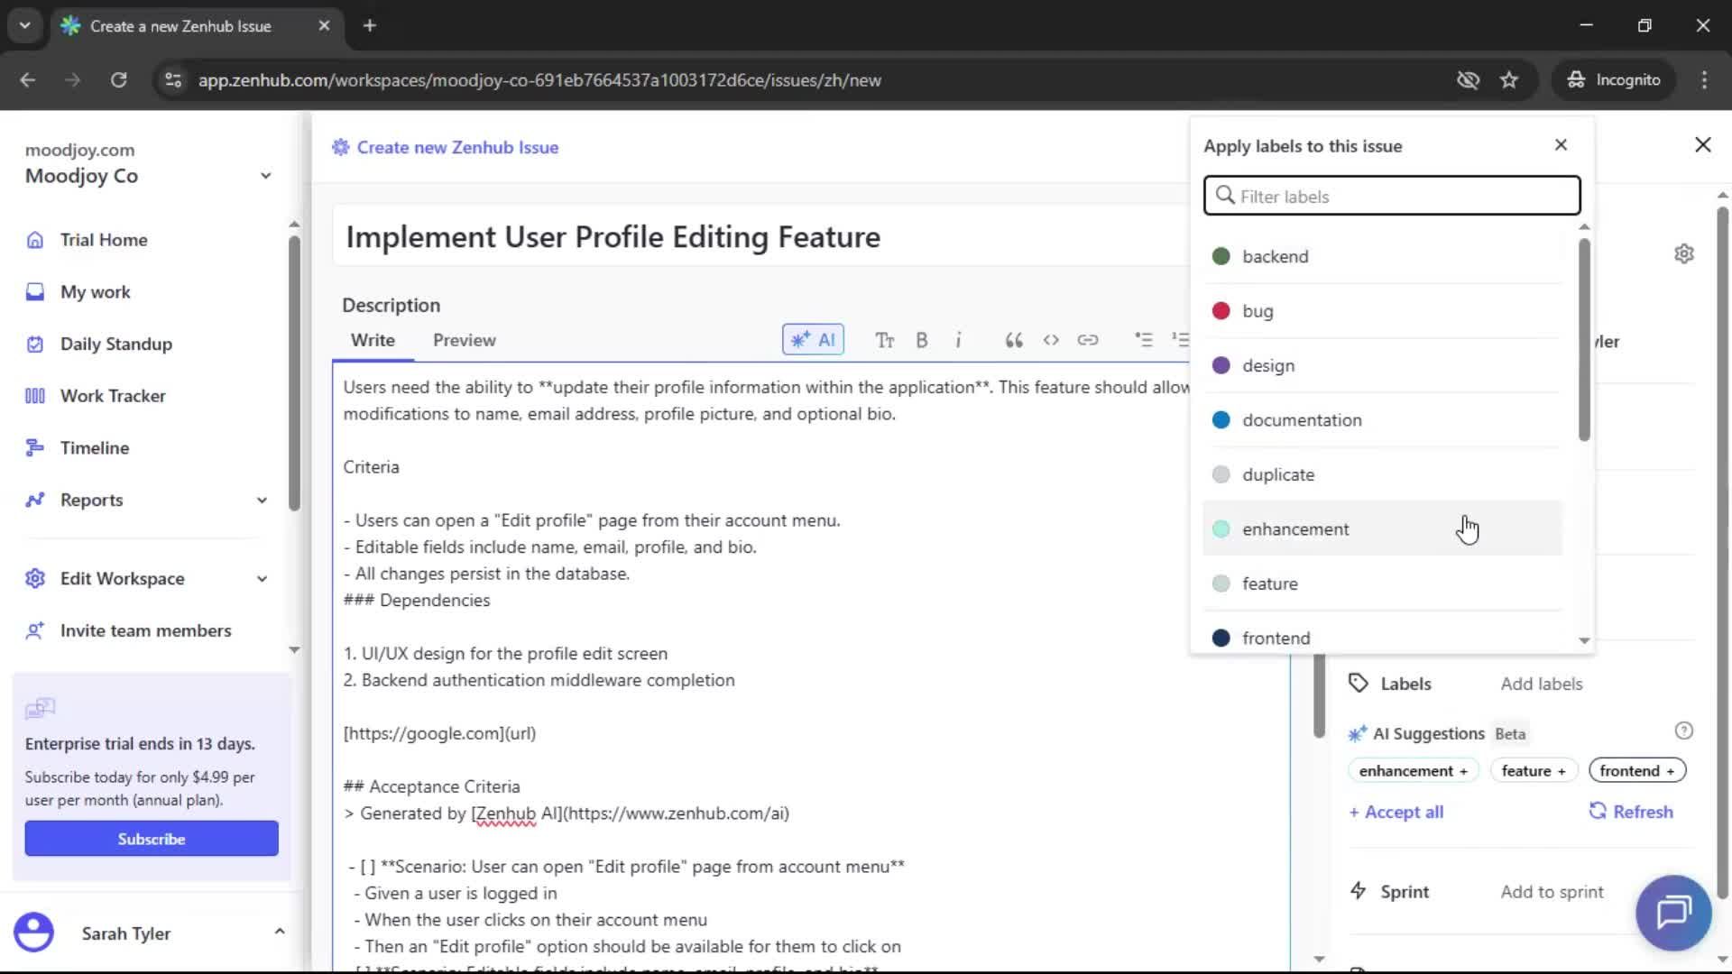
Task: Add a hyperlink with the link icon
Action: (x=1089, y=340)
